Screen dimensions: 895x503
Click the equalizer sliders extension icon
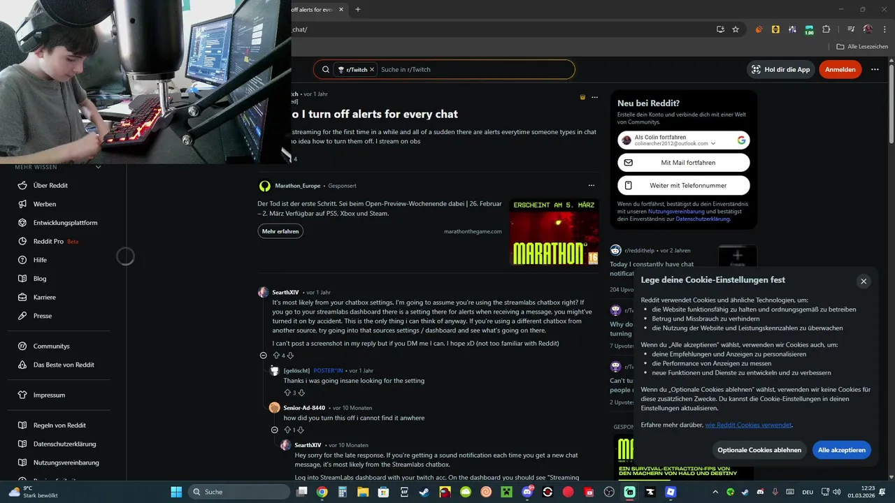point(792,29)
